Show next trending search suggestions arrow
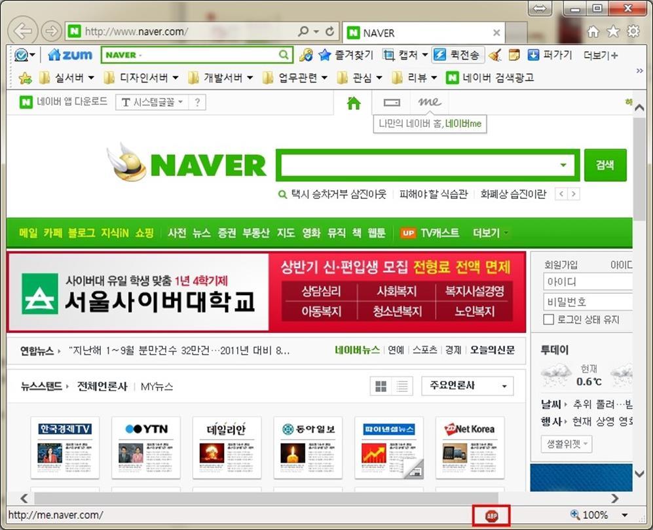 (574, 194)
